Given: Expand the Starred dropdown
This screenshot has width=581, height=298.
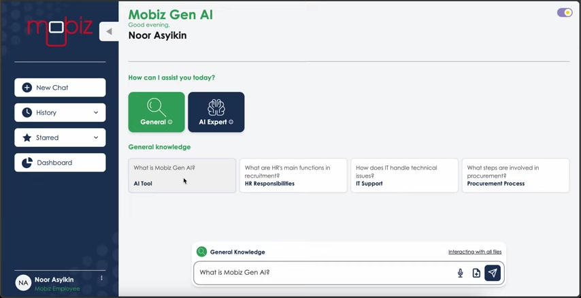Looking at the screenshot, I should point(60,137).
